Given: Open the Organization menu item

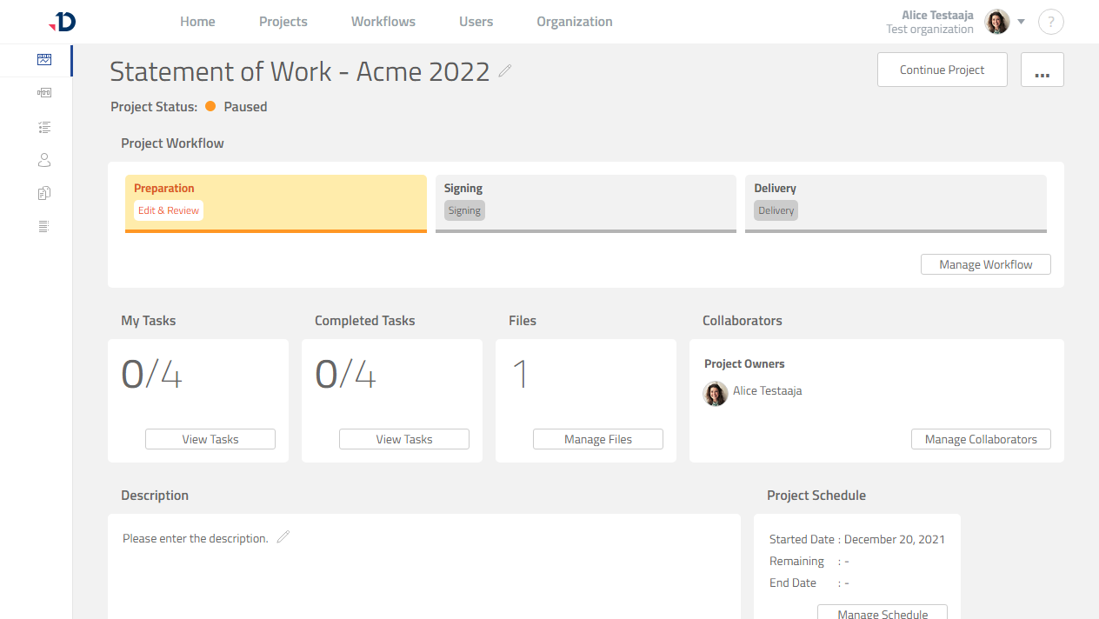Looking at the screenshot, I should 574,21.
